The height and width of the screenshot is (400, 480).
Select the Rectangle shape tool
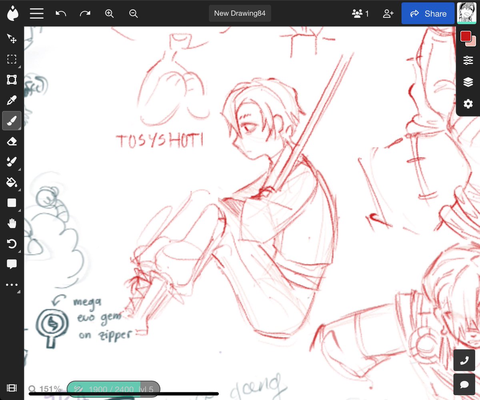click(12, 203)
